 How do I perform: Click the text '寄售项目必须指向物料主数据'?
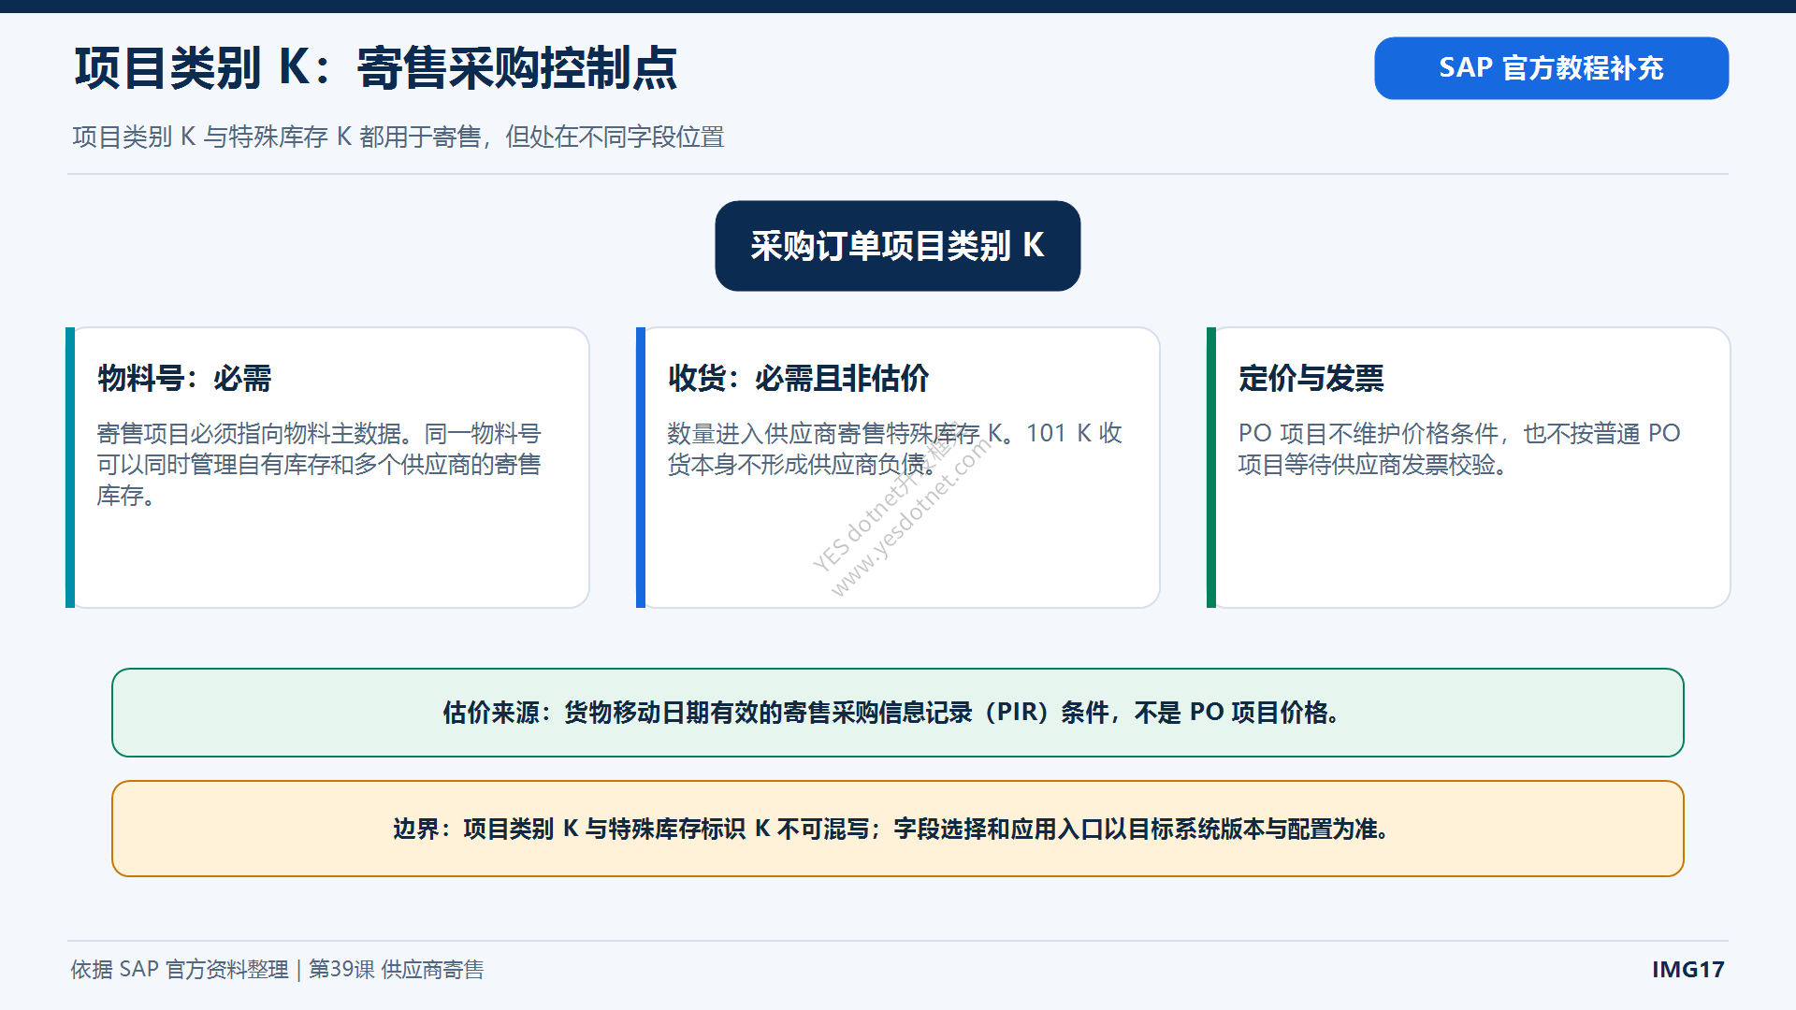(249, 434)
